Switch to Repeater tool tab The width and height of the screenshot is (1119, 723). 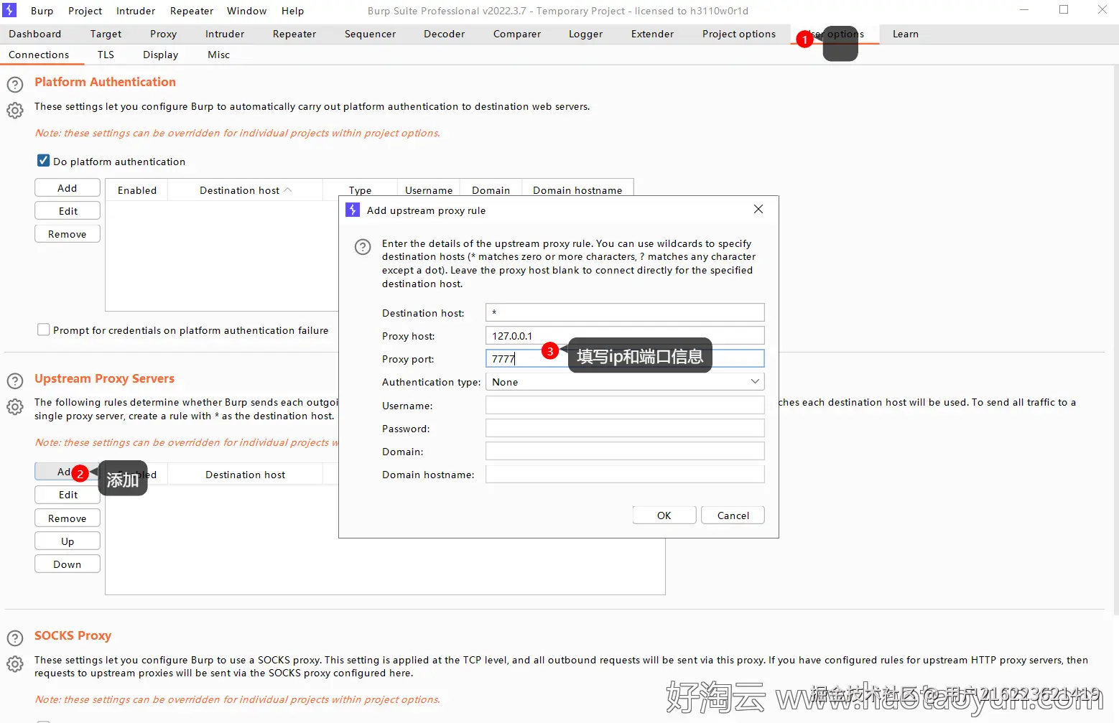pyautogui.click(x=294, y=34)
